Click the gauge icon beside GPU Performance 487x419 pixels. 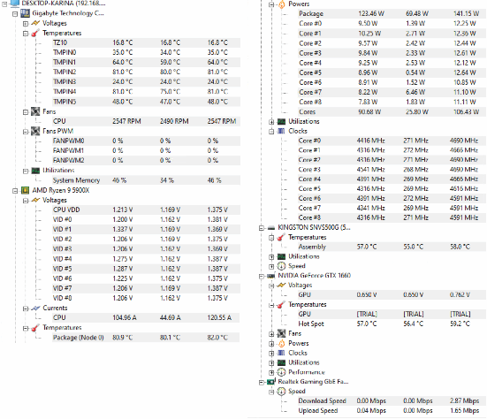tap(281, 372)
